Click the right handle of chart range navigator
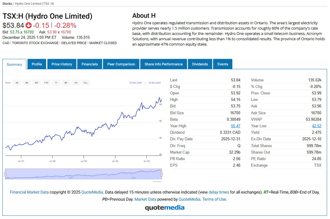330x219 pixels. [x=162, y=174]
